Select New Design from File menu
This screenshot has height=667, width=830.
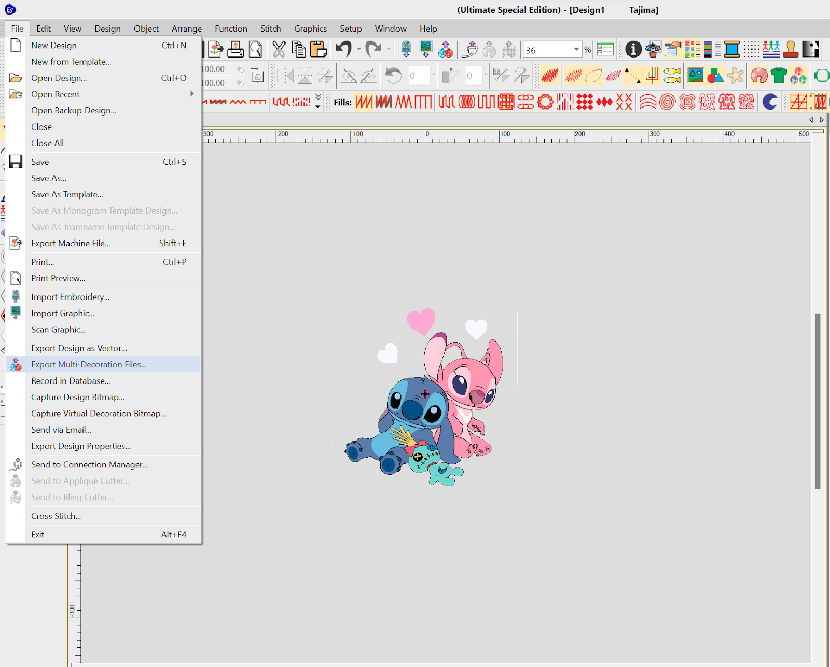click(x=103, y=45)
